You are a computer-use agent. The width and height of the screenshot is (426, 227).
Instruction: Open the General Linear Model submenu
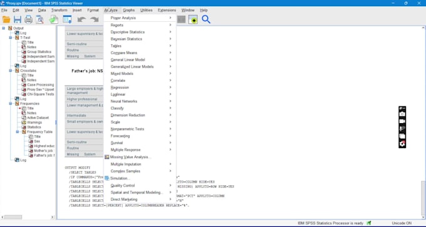[140, 59]
